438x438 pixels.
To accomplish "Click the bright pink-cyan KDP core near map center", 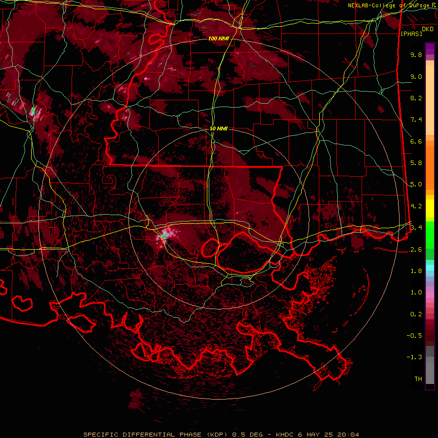I will [x=165, y=235].
